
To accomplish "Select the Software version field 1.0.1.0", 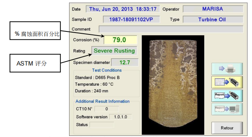I will [x=121, y=117].
